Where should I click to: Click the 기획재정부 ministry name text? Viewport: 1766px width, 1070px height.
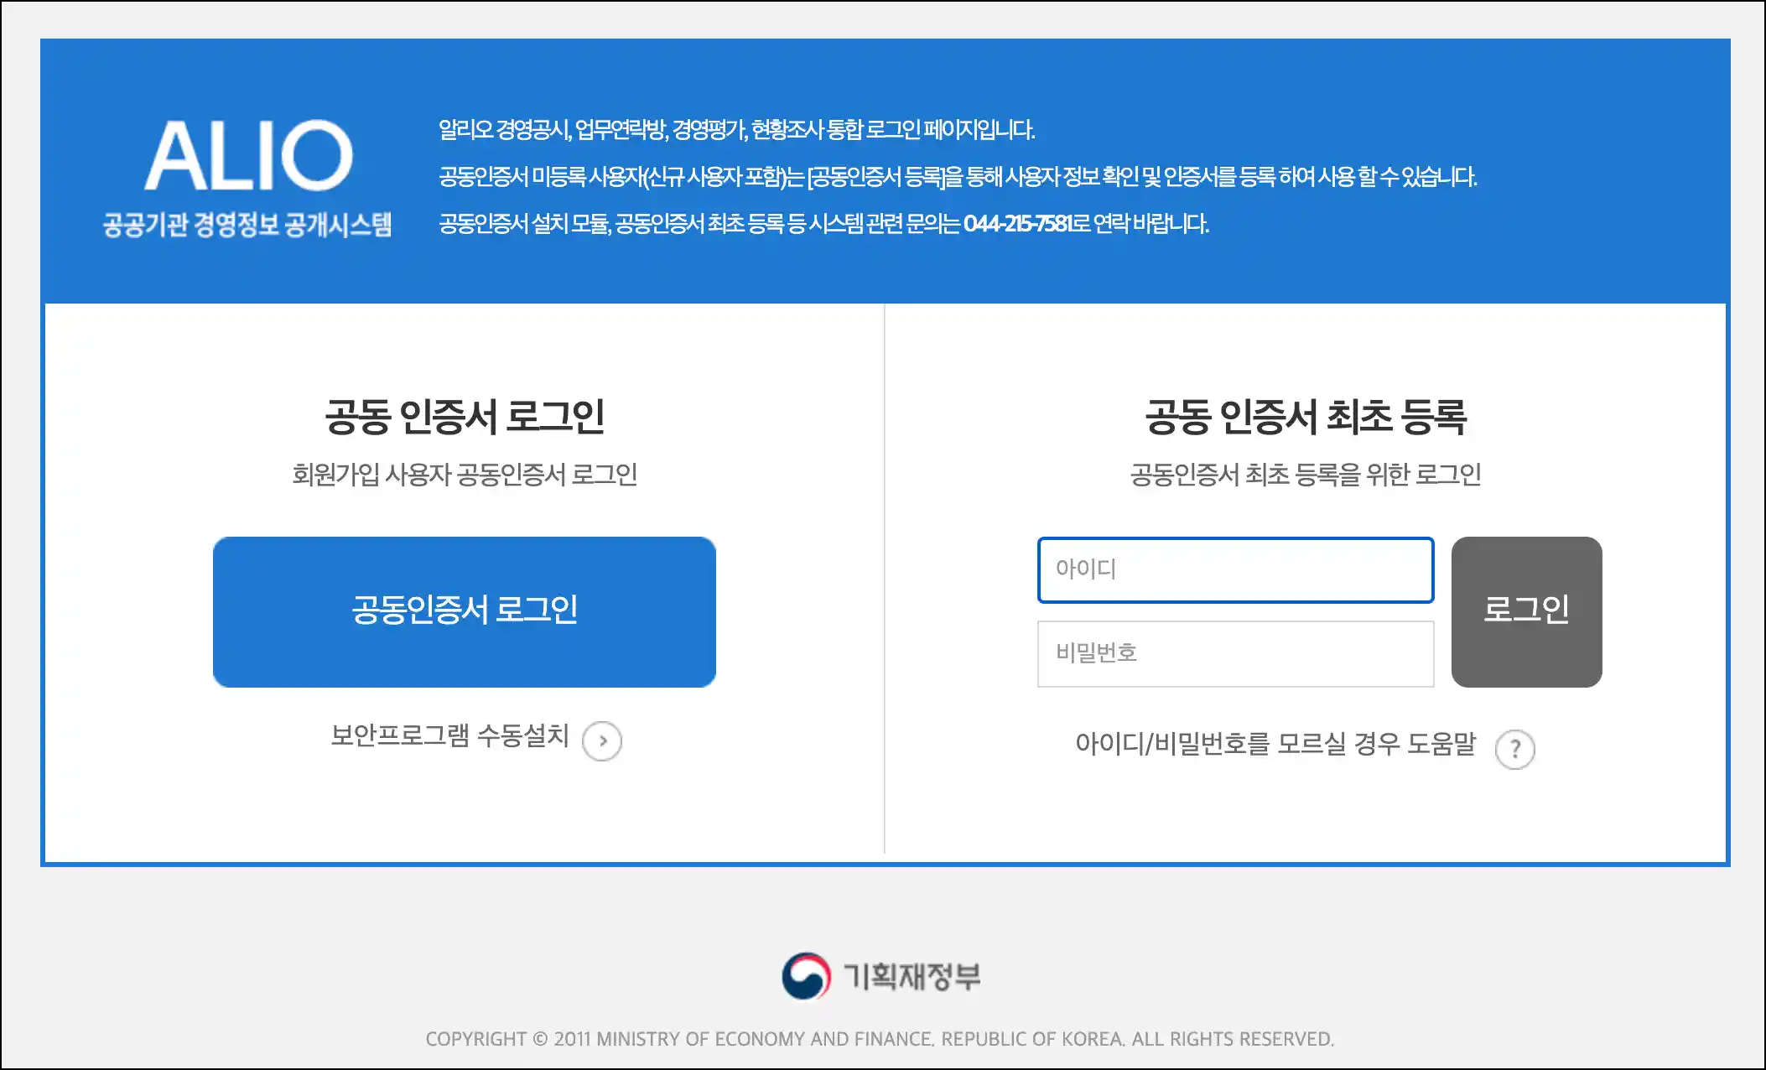tap(912, 976)
